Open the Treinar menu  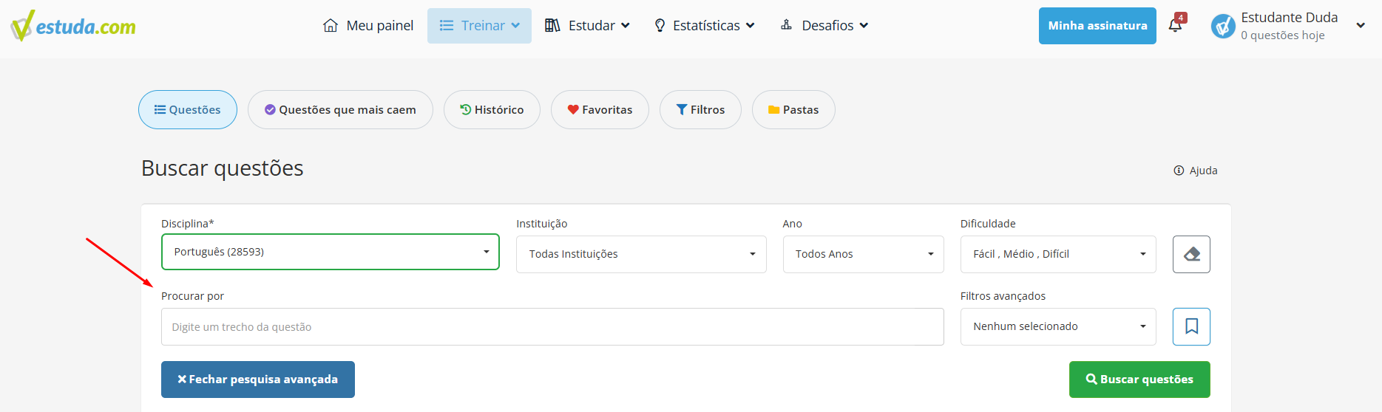479,26
